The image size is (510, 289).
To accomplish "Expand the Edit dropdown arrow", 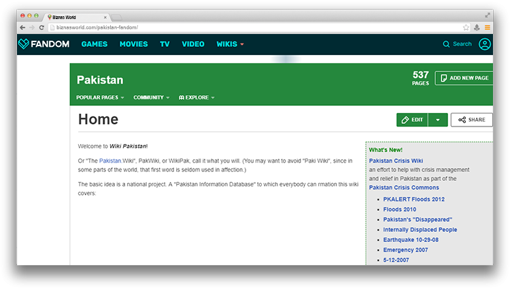I will tap(438, 120).
